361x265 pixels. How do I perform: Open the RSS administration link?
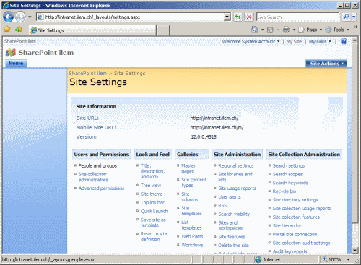[222, 206]
